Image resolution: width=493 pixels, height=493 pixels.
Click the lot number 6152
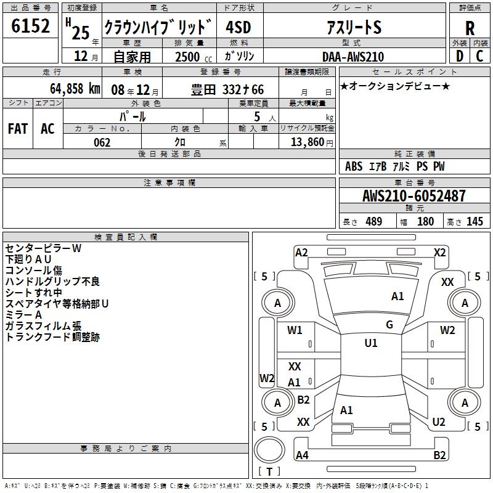(30, 27)
